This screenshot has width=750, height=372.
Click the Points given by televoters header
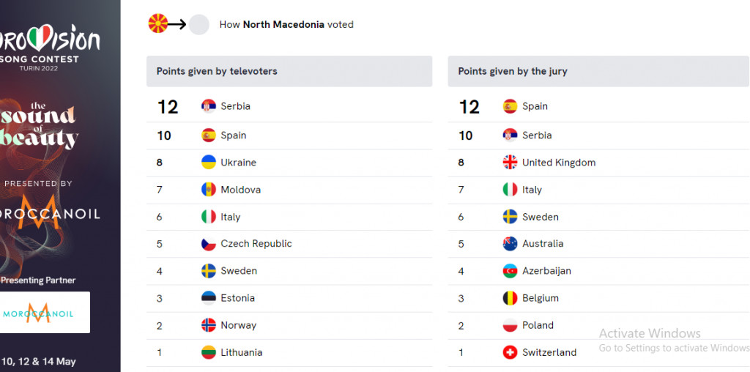pyautogui.click(x=289, y=71)
